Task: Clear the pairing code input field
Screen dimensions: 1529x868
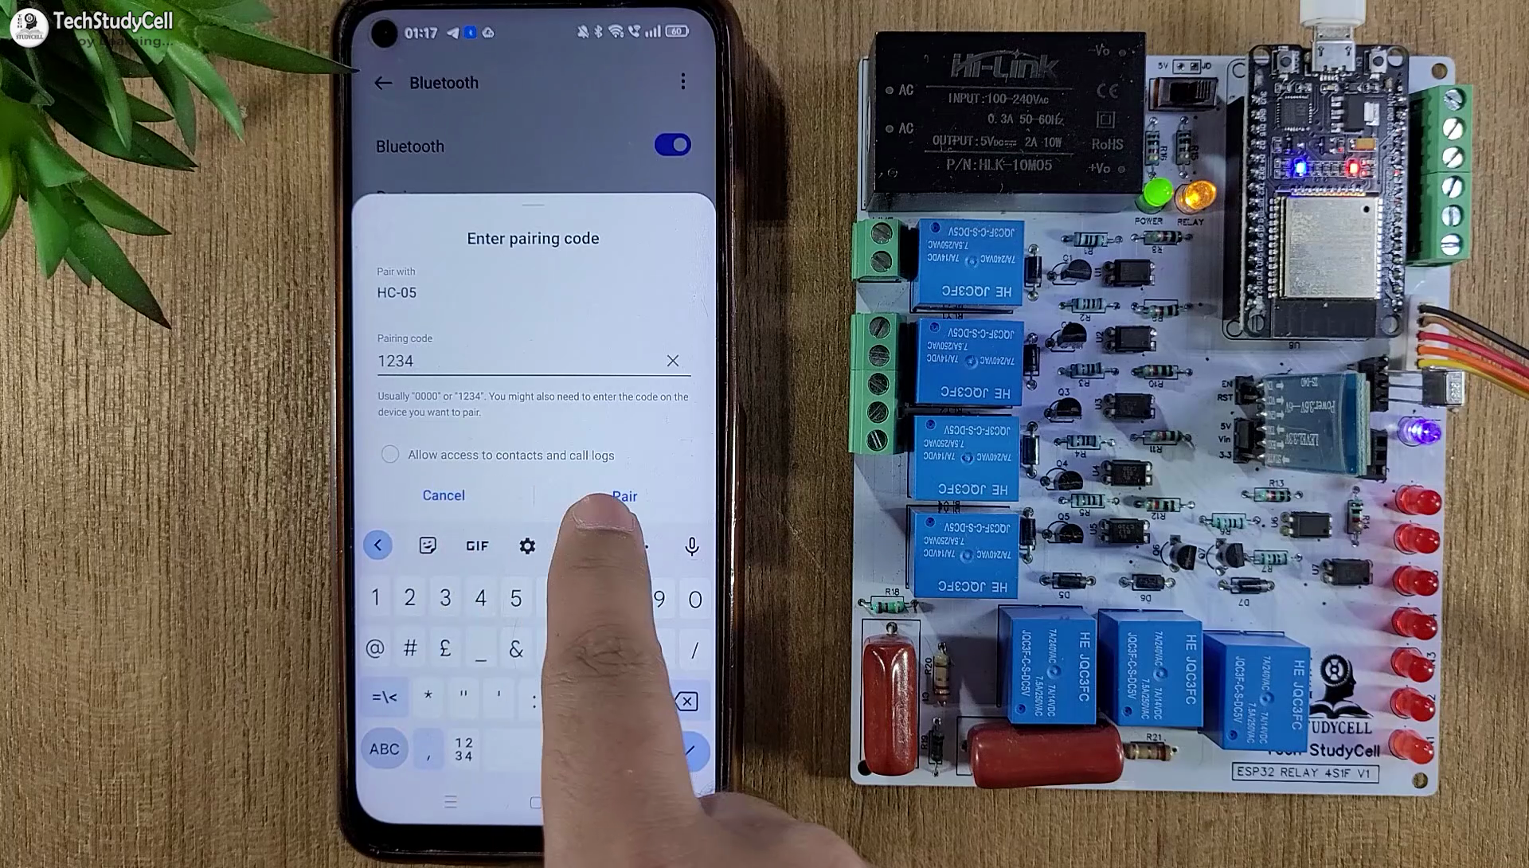Action: point(672,360)
